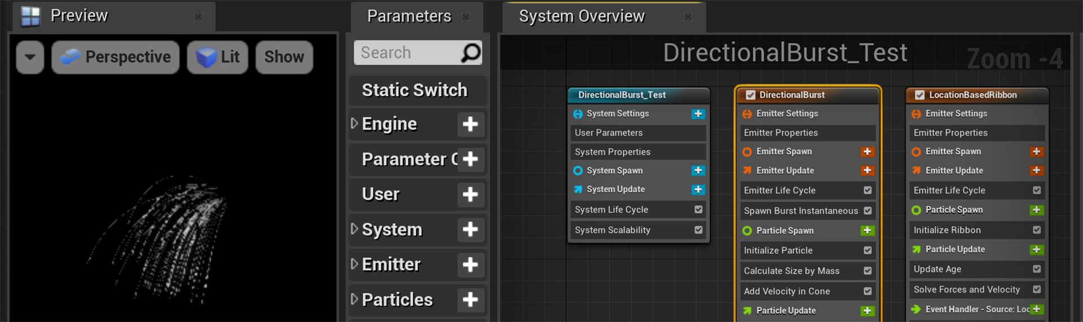Select the Static Switch category
1083x322 pixels.
pos(418,90)
